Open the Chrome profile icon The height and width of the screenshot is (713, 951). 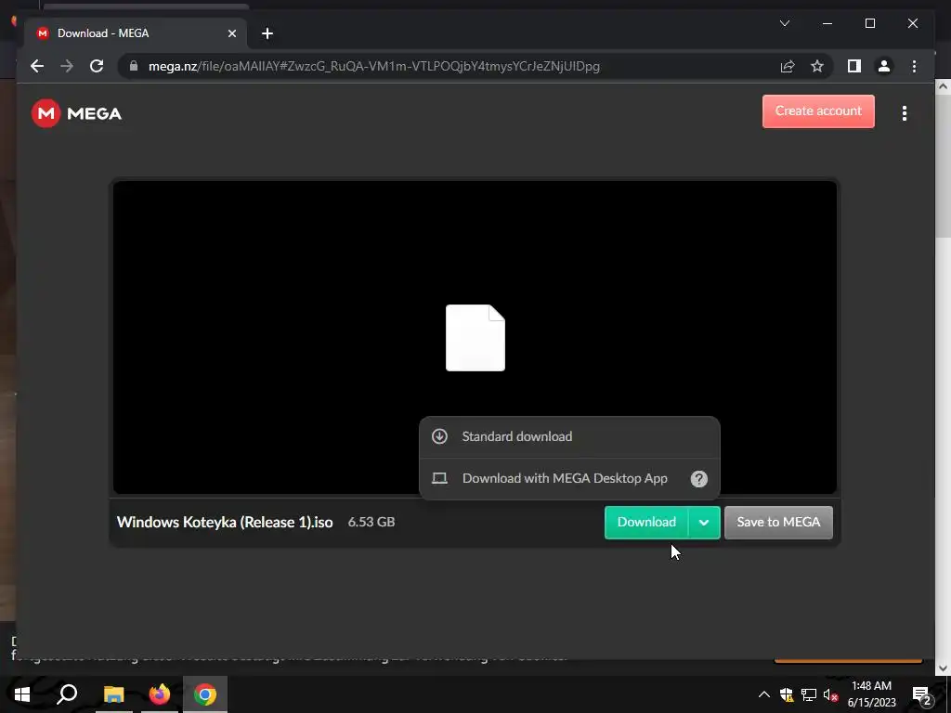click(x=884, y=66)
